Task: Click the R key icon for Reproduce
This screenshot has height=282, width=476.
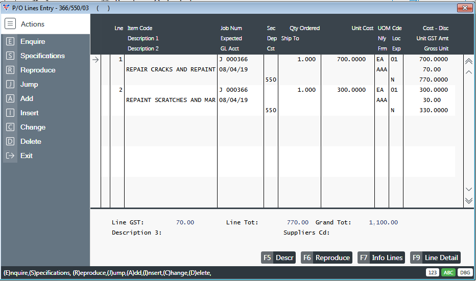Action: [10, 70]
